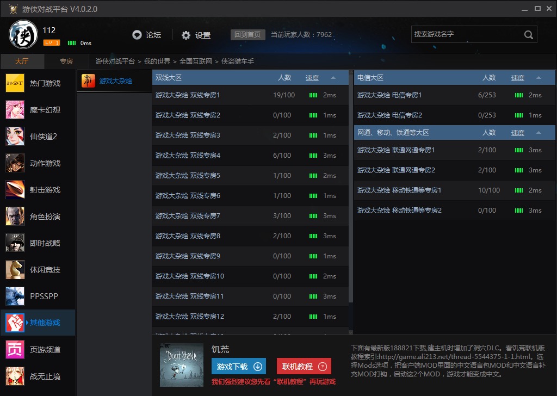Switch to the 大厅 tab
557x396 pixels.
[22, 61]
